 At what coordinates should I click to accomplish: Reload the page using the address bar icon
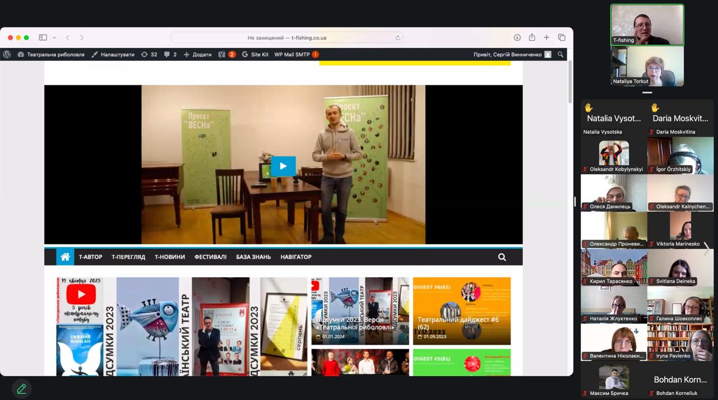click(398, 38)
